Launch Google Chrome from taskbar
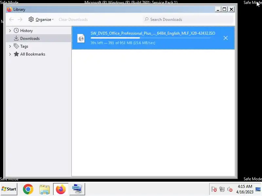Screen dimensions: 262x196 pyautogui.click(x=28, y=189)
